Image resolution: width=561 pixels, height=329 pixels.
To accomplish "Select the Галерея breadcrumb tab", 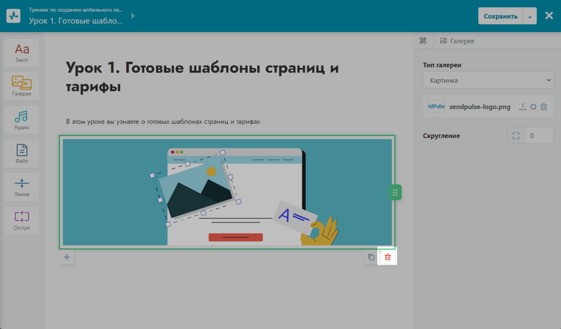I will click(x=457, y=41).
